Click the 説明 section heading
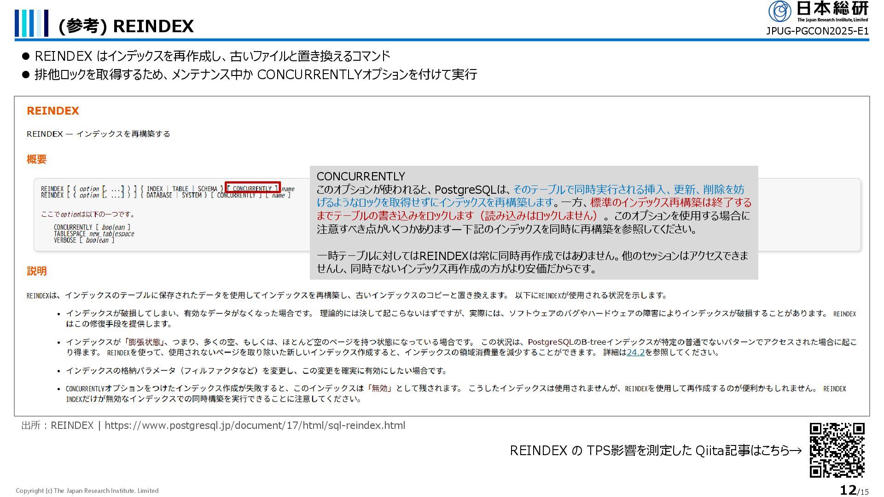The image size is (884, 497). (x=37, y=271)
